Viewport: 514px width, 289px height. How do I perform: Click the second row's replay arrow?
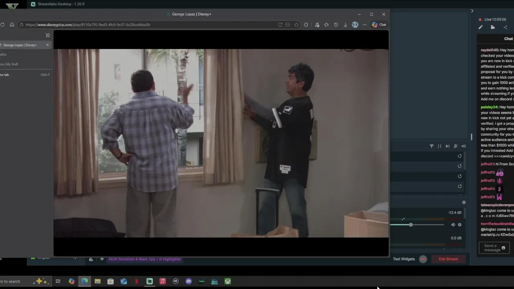460,166
